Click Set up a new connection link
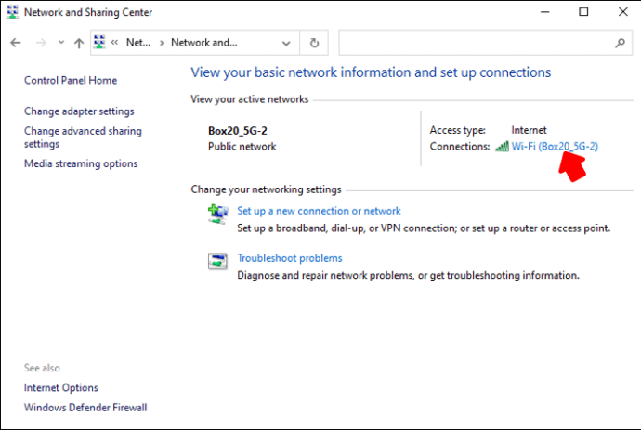 (319, 211)
